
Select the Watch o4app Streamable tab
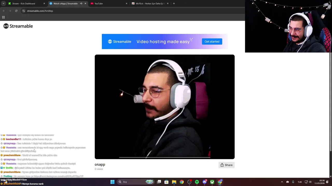click(67, 4)
